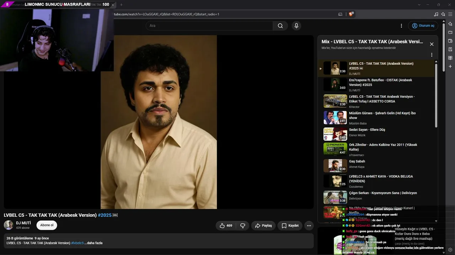Click the 'Elenor Müzik' channel name
455x255 pixels.
(x=357, y=135)
